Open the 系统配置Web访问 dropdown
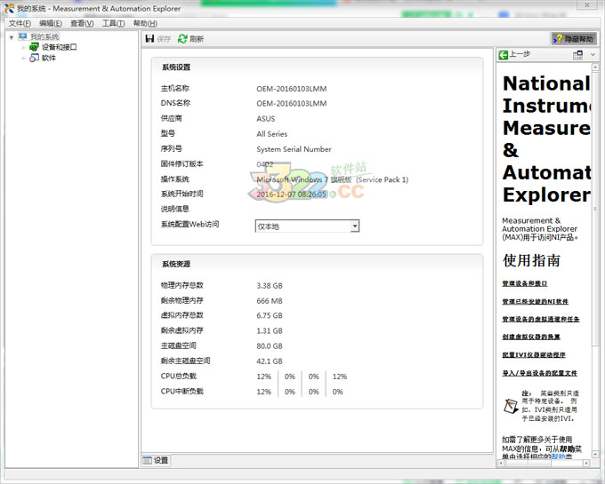Viewport: 605px width, 484px height. coord(354,226)
